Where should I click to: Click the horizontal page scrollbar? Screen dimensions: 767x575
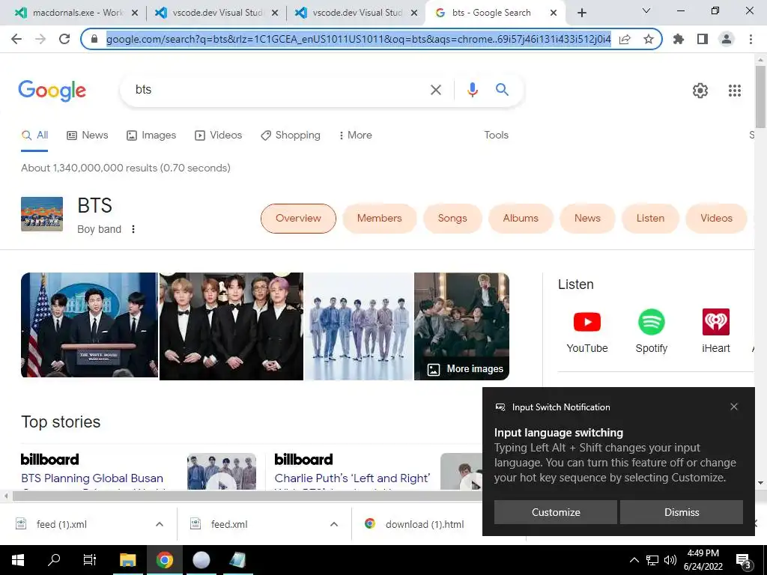tap(247, 496)
